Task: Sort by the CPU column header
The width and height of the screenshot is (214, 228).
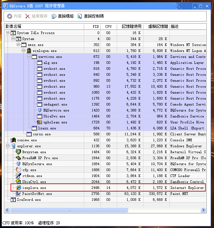Action: pos(108,26)
